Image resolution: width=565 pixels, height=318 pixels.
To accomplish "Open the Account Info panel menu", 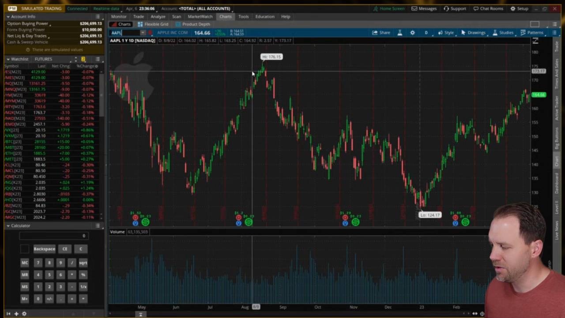I will [x=98, y=17].
